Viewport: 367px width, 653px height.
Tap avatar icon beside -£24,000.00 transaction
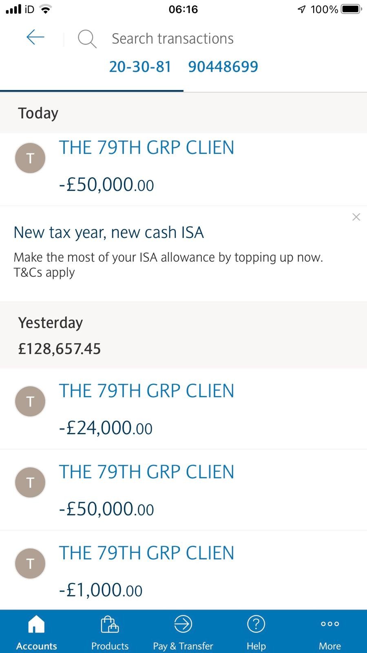tap(30, 401)
